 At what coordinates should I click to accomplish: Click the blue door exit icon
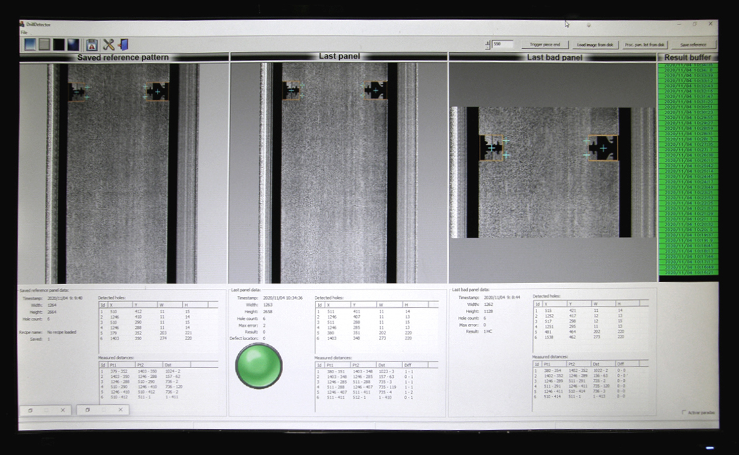(x=124, y=45)
